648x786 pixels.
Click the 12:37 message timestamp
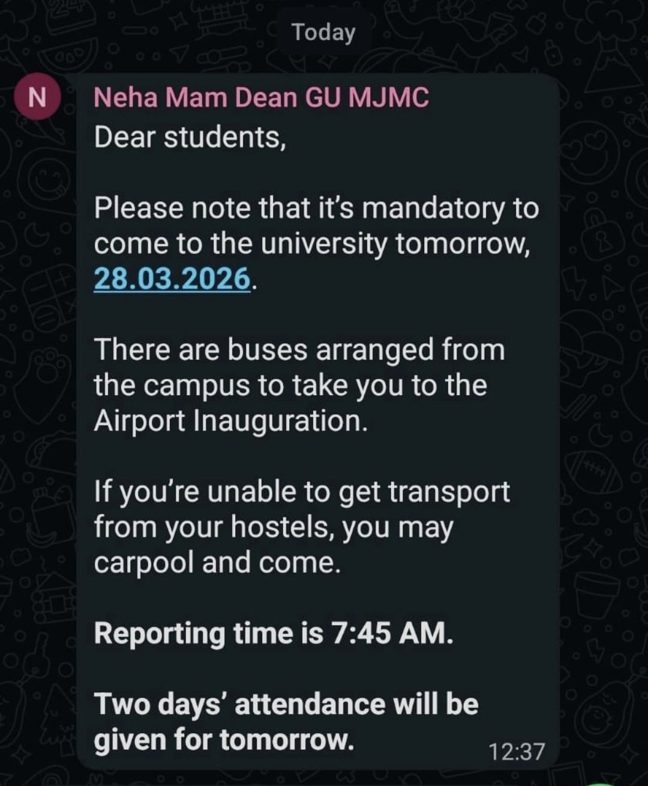[x=516, y=751]
